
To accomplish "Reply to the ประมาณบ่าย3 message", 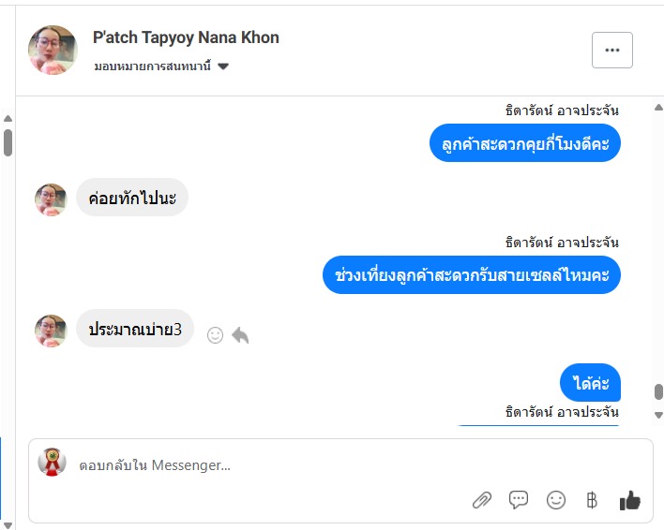I will tap(240, 334).
